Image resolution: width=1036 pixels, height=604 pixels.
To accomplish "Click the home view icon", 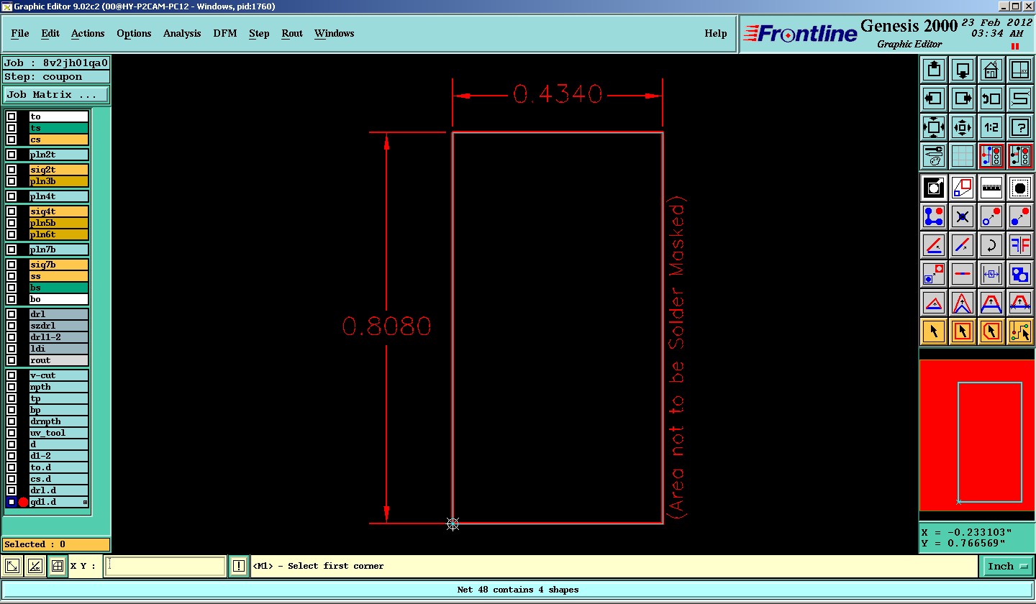I will [x=991, y=70].
